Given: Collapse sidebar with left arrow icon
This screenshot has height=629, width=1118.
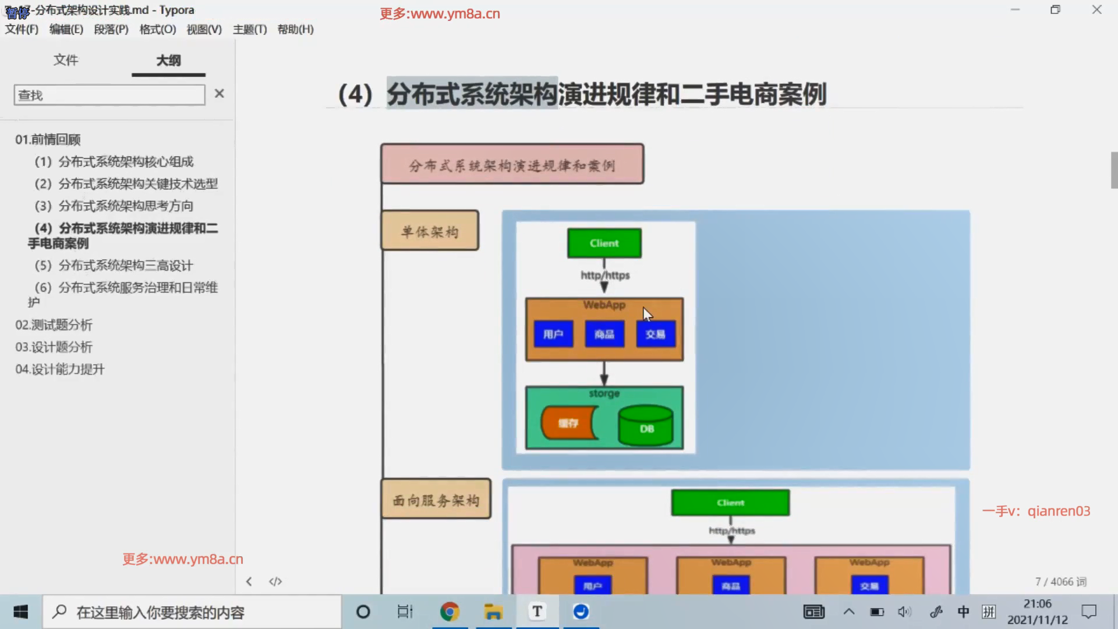Looking at the screenshot, I should click(x=249, y=581).
